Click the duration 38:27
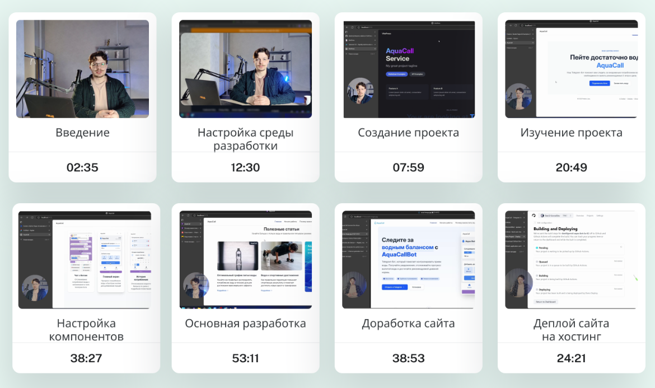Screen dimensions: 655x388 (86, 358)
